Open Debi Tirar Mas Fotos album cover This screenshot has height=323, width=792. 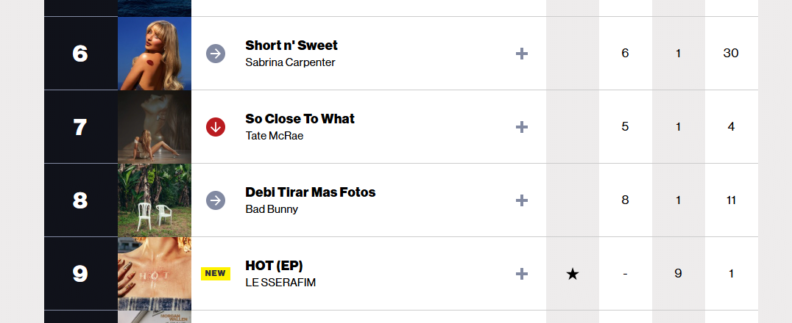point(155,200)
